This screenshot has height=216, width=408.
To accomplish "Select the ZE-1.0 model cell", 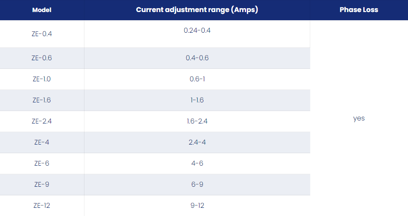I will [x=42, y=79].
